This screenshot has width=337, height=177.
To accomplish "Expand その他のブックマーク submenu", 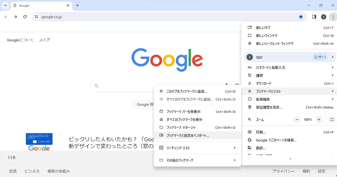I will [x=198, y=160].
